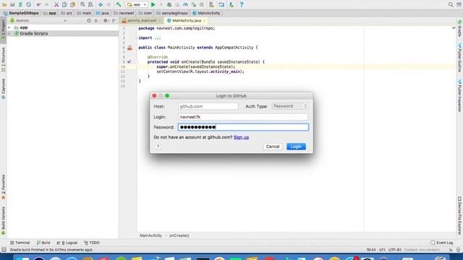This screenshot has width=463, height=260.
Task: Click the override gutter icon beside onCreate
Action: pos(129,62)
